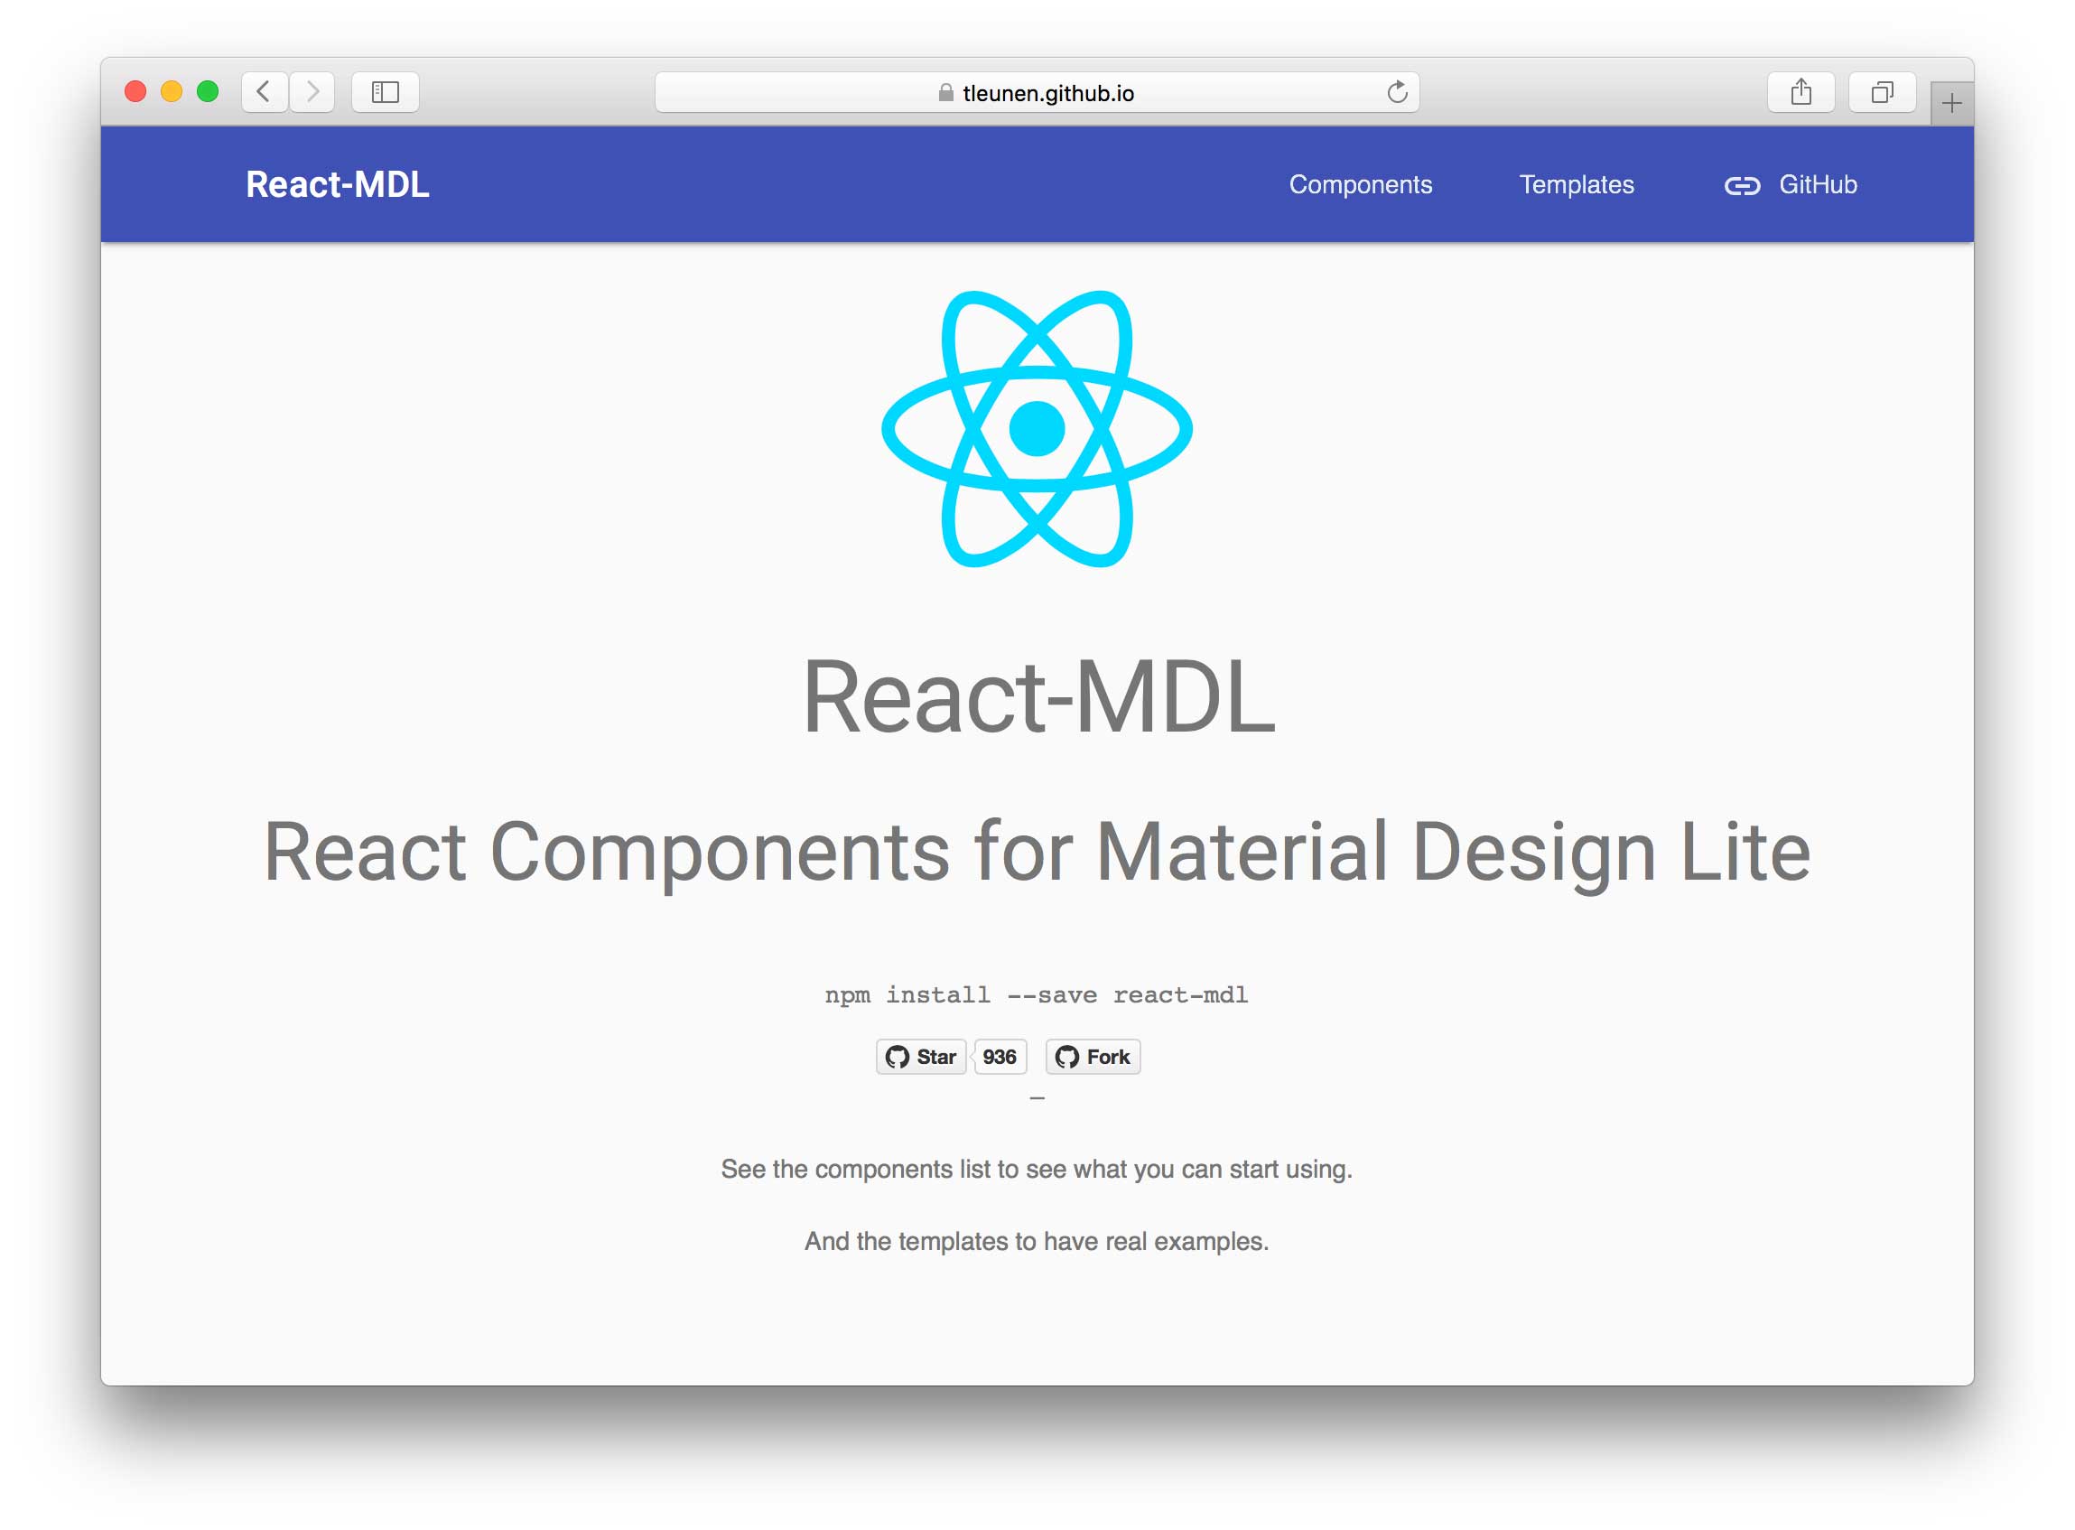Screen dimensions: 2075x1530
Task: Click the Star button GitHub icon
Action: (892, 1056)
